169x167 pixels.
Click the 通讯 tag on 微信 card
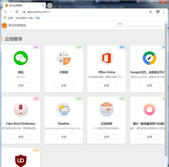tap(36, 47)
